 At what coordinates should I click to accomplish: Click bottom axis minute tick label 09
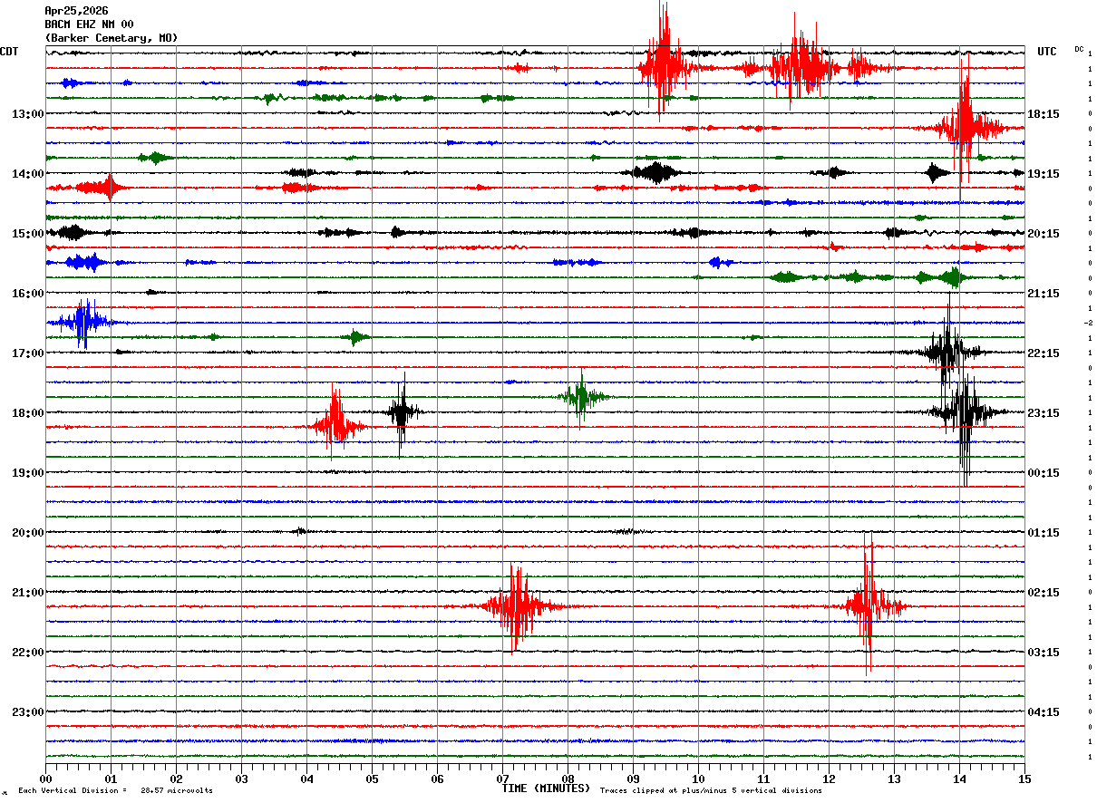click(x=634, y=779)
